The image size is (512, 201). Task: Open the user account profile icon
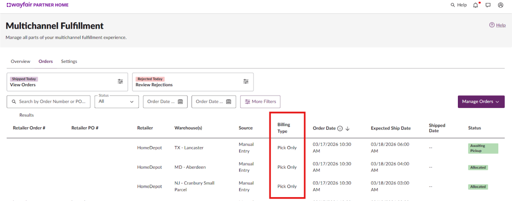(x=501, y=5)
